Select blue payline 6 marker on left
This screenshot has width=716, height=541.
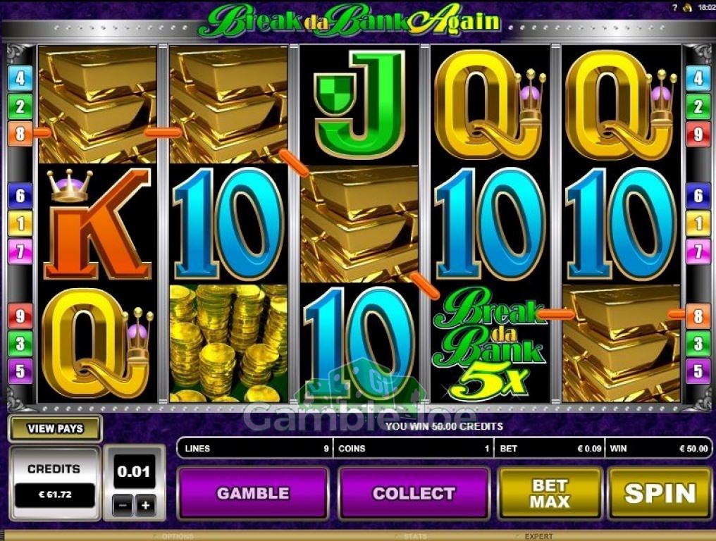pos(20,195)
